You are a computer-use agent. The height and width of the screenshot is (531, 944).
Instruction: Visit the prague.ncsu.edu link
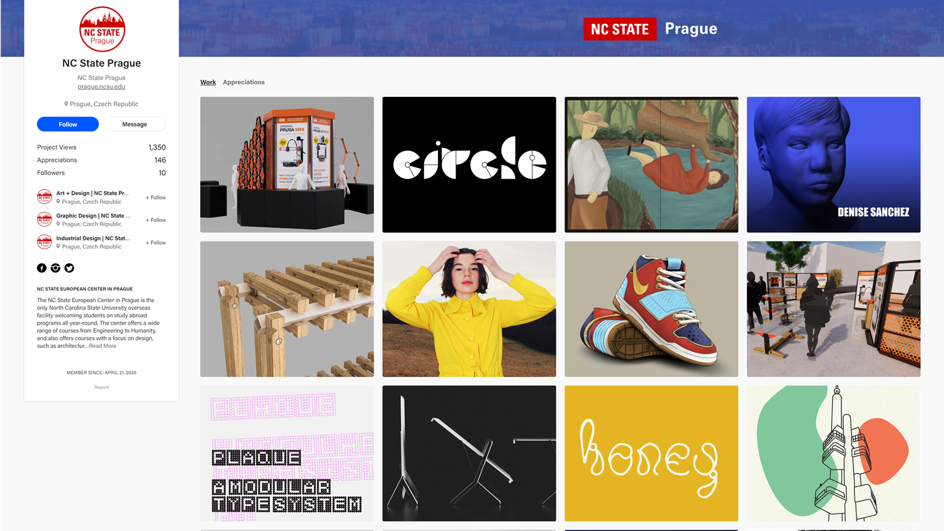coord(101,87)
